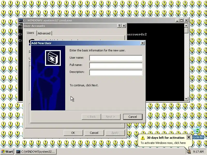Minimize the cmd.exe window
The height and width of the screenshot is (155, 207).
pyautogui.click(x=177, y=20)
